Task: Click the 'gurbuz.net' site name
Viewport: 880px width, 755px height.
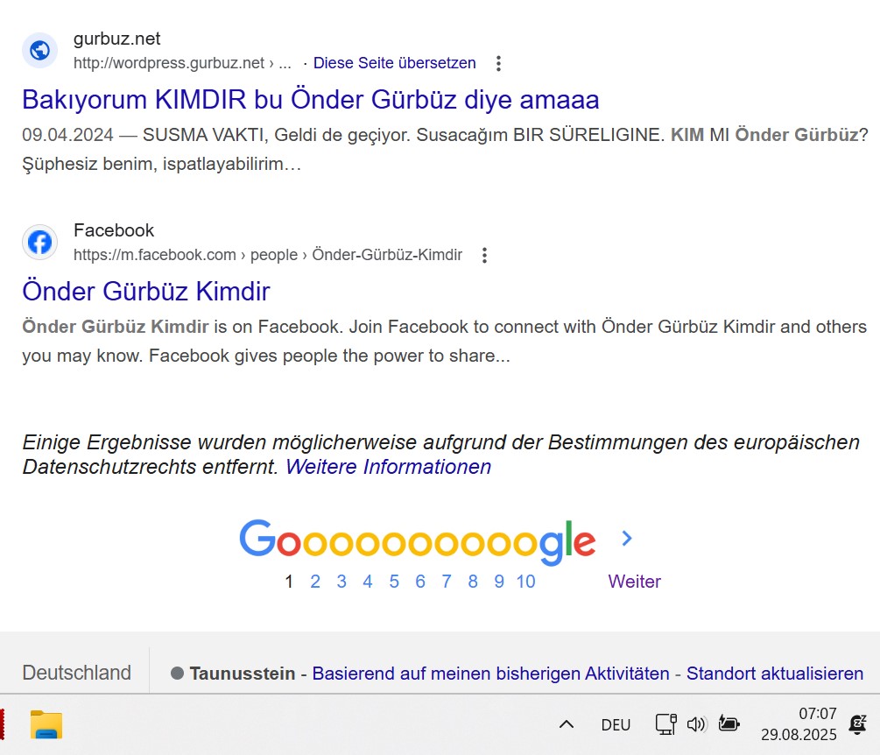Action: tap(116, 39)
